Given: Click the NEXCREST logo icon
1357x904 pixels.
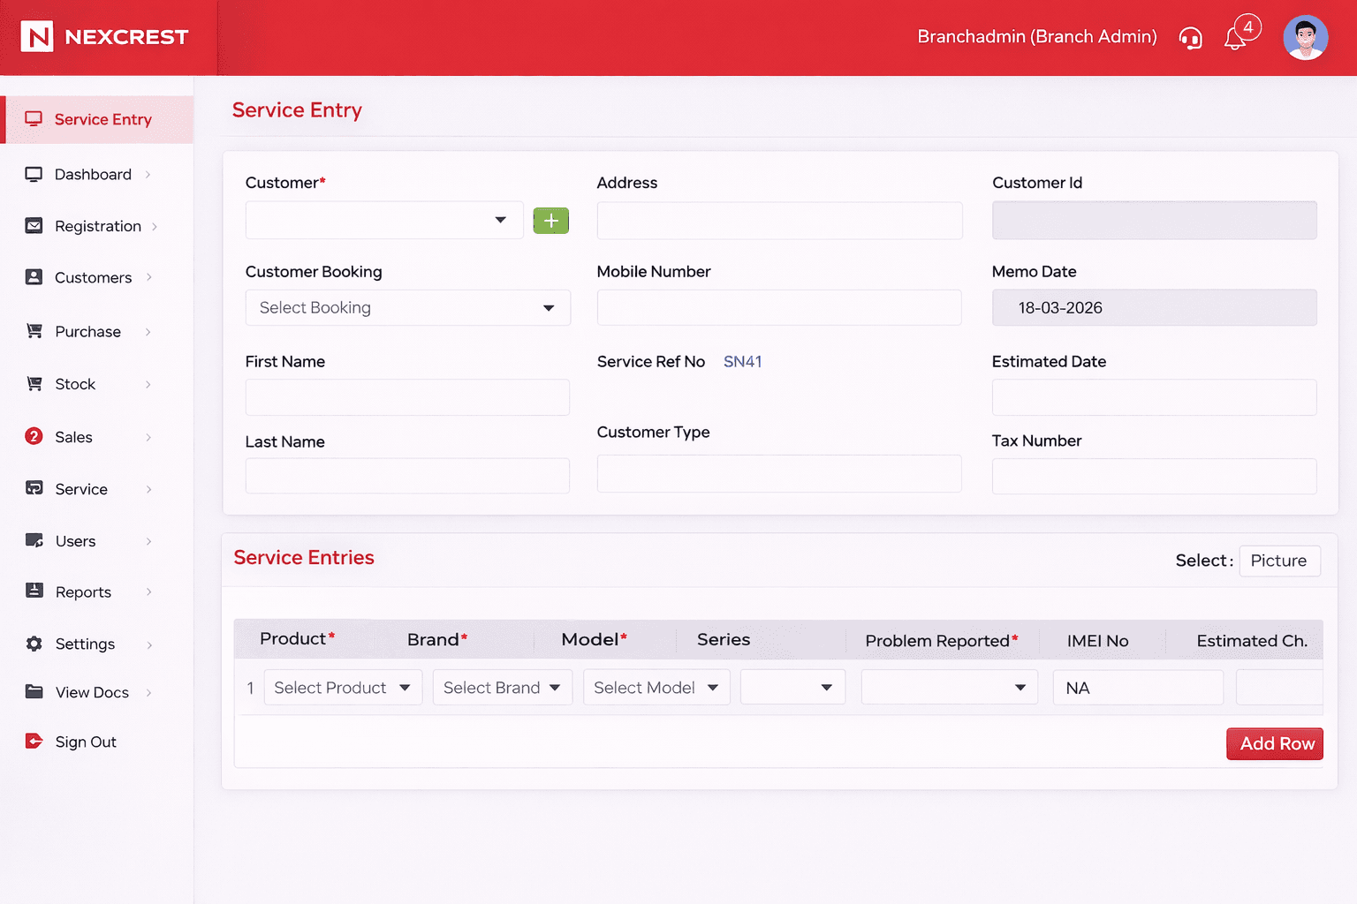Looking at the screenshot, I should (x=37, y=37).
